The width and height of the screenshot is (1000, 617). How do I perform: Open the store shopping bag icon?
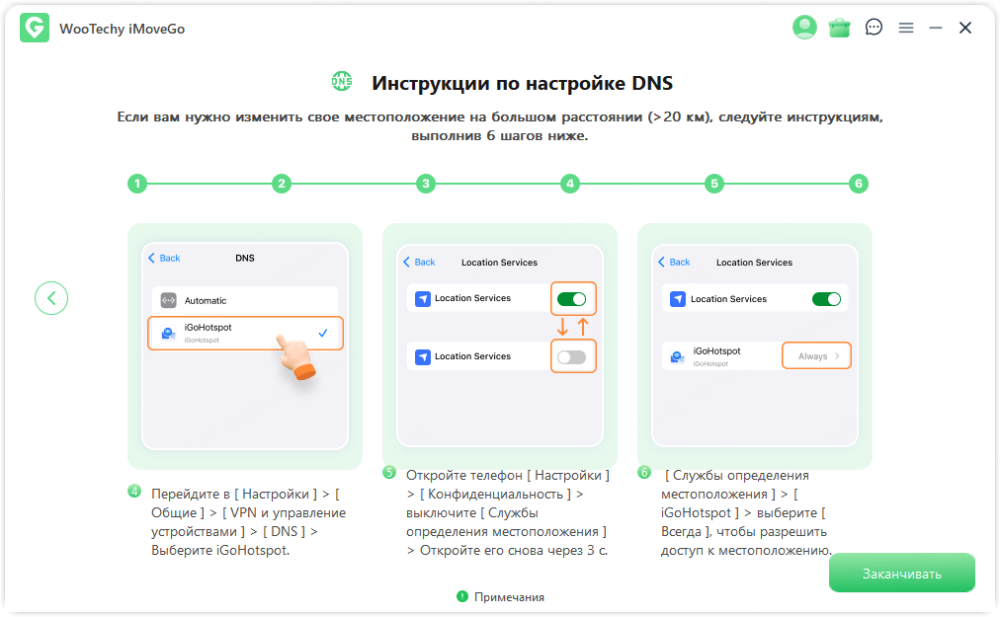839,27
